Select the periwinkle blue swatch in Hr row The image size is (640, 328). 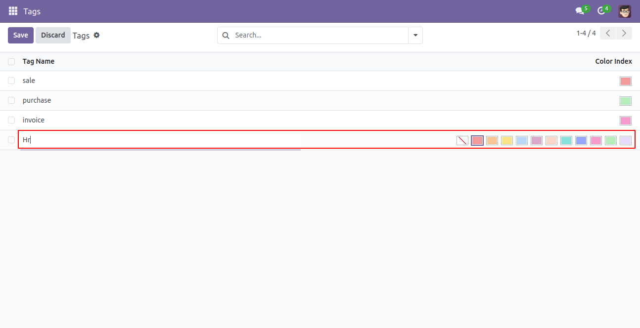[x=581, y=140]
